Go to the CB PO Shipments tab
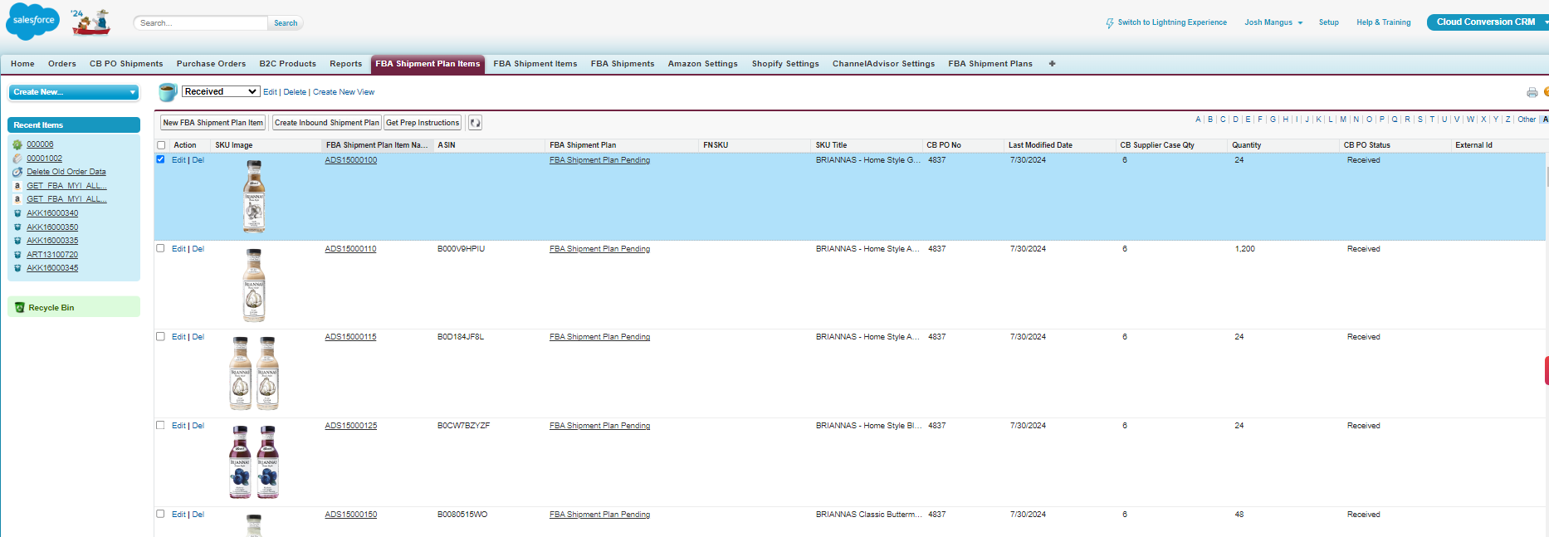Viewport: 1549px width, 537px height. 126,64
